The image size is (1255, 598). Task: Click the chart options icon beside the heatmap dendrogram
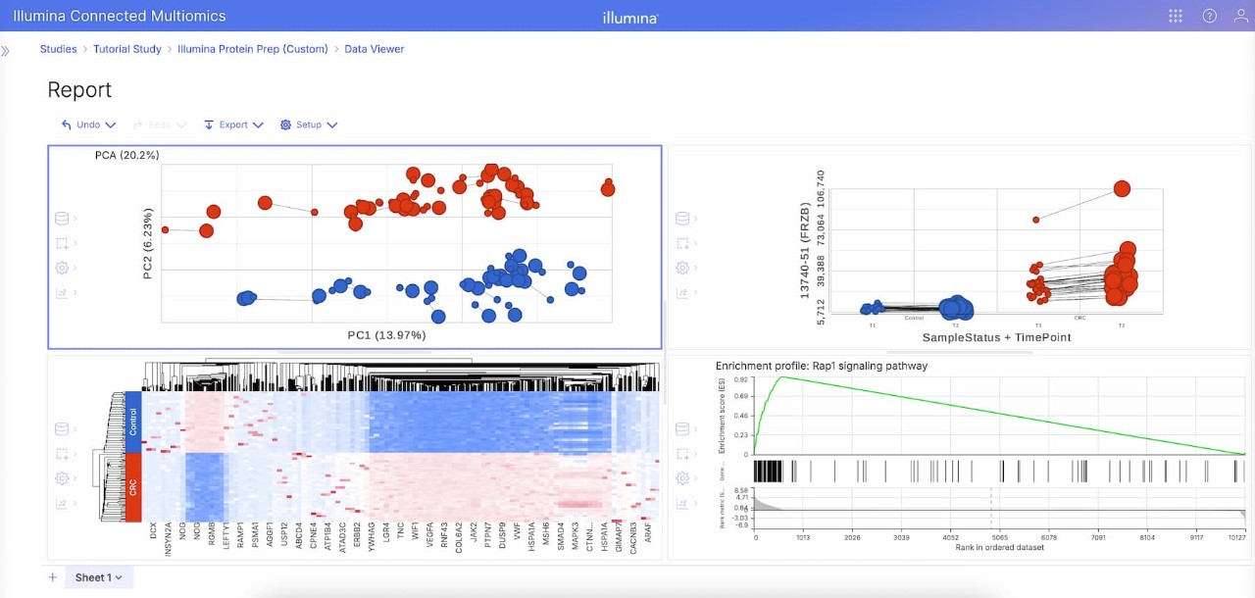[x=62, y=503]
